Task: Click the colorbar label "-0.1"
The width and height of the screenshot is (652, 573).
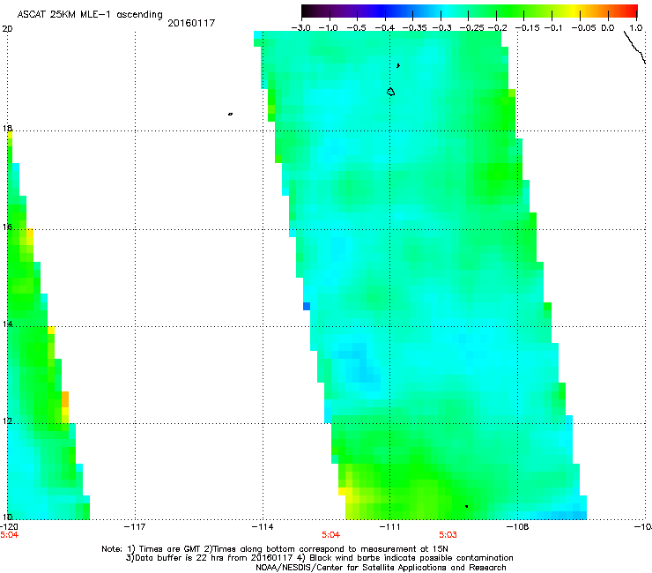Action: pos(553,28)
